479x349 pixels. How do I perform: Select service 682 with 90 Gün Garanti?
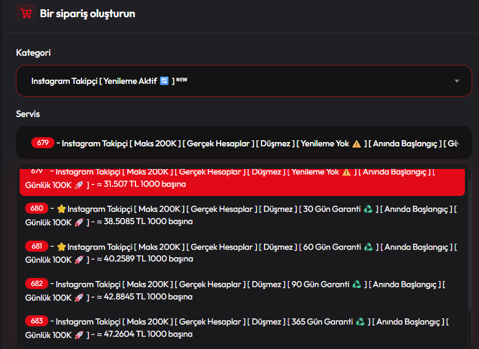pyautogui.click(x=242, y=290)
